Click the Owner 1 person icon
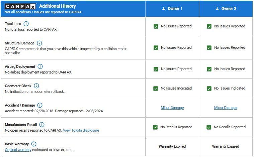This screenshot has width=254, height=157. (x=163, y=9)
